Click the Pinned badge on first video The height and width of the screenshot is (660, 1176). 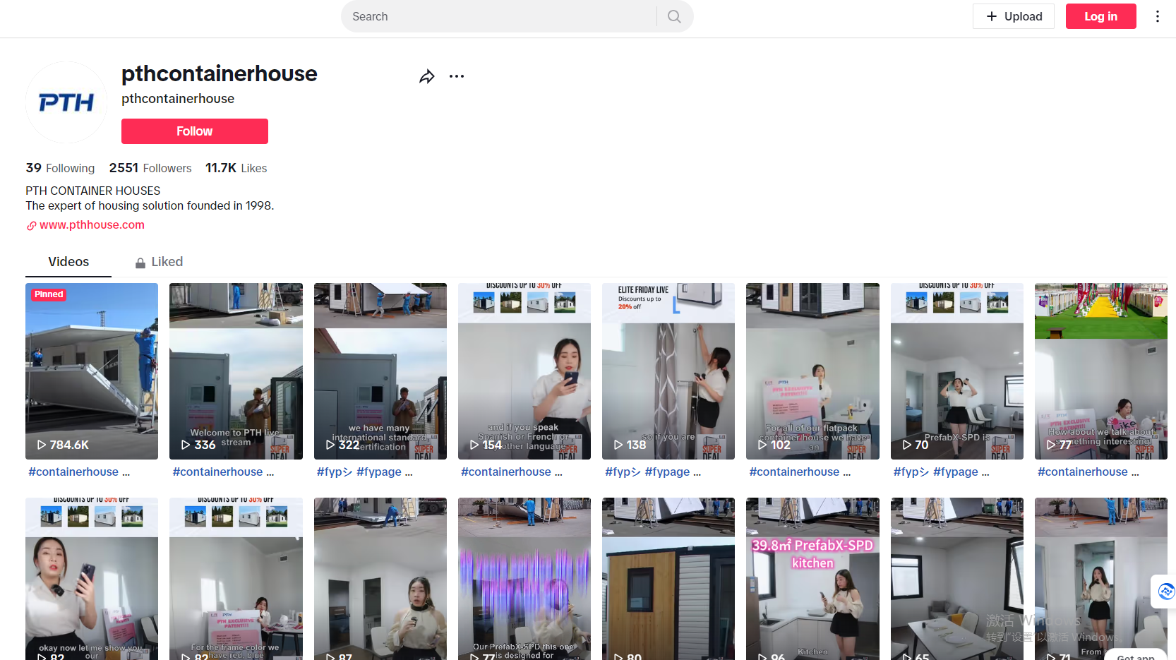point(49,294)
